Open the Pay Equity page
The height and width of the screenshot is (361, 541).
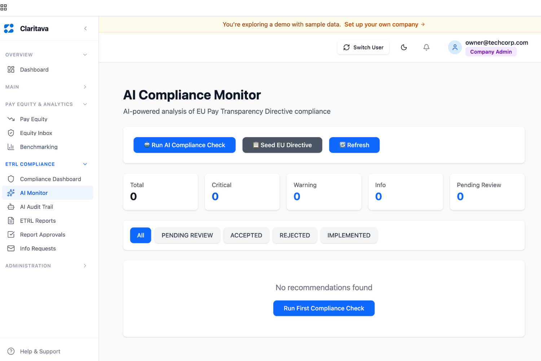point(48,119)
